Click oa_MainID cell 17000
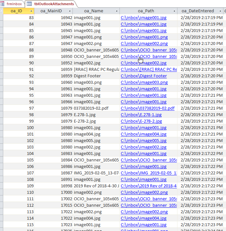This screenshot has height=231, width=226. (53, 192)
